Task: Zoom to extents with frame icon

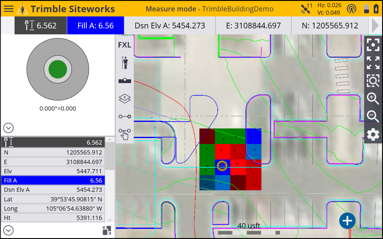Action: [373, 45]
